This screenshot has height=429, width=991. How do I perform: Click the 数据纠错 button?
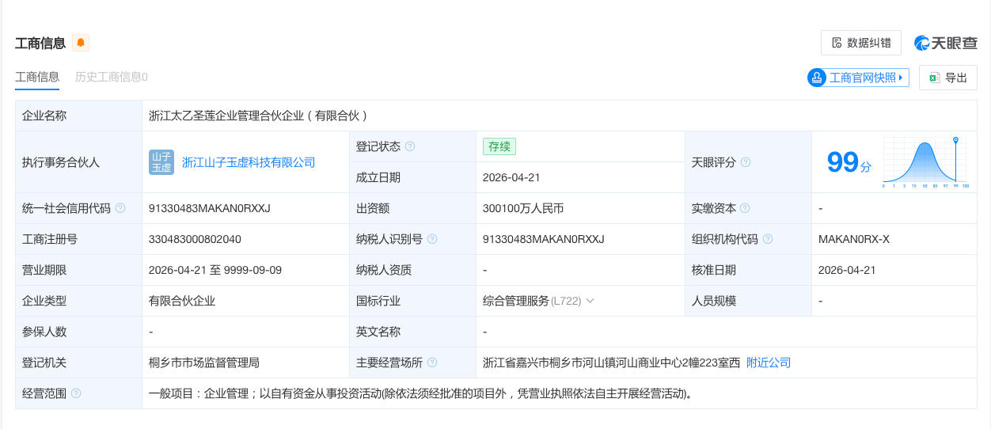(861, 43)
